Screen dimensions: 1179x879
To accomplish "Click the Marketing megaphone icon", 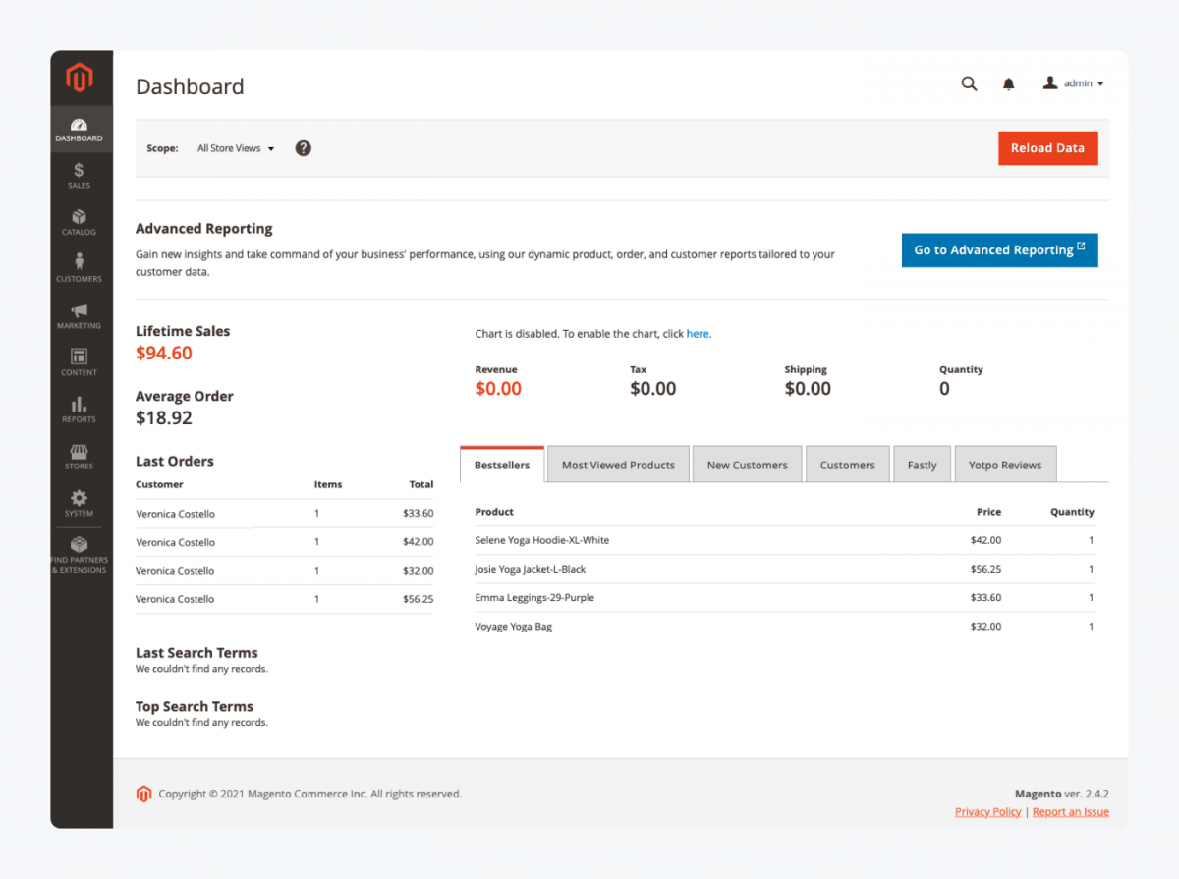I will 79,314.
